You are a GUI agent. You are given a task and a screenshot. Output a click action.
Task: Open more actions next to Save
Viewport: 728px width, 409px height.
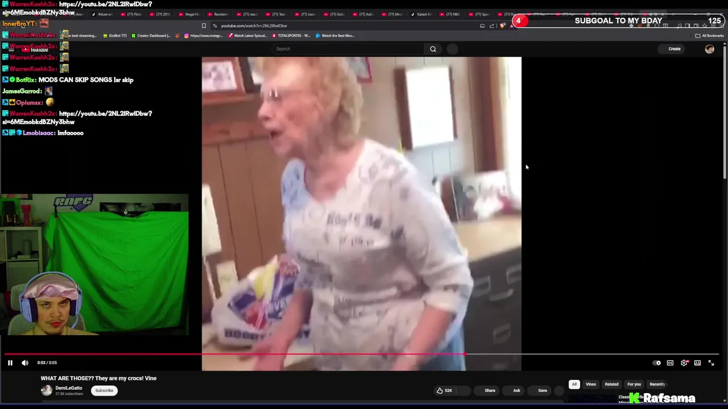coord(559,390)
